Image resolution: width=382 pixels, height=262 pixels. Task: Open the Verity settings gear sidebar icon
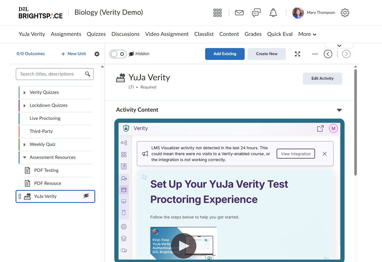pyautogui.click(x=124, y=227)
